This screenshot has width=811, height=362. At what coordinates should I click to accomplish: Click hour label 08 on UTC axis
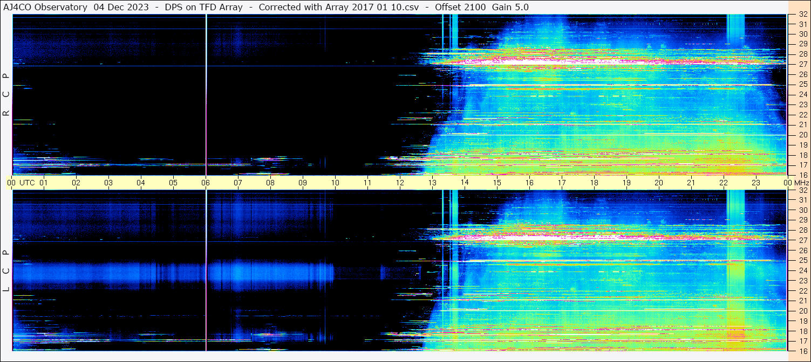(270, 183)
